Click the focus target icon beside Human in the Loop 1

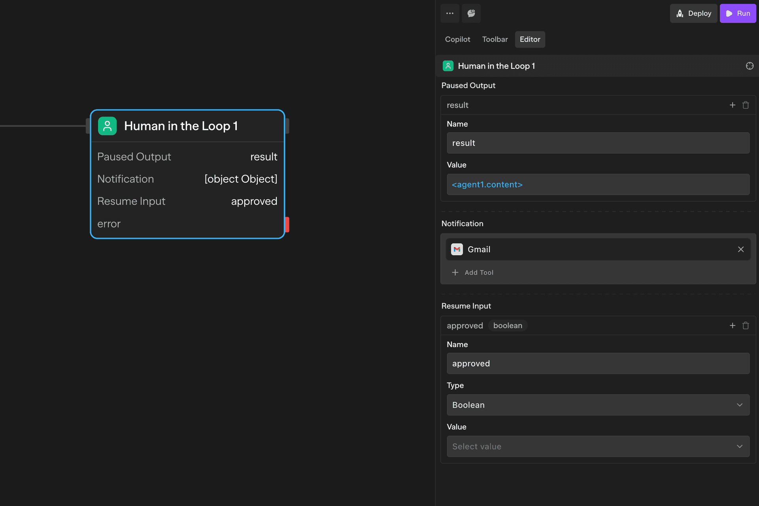750,66
